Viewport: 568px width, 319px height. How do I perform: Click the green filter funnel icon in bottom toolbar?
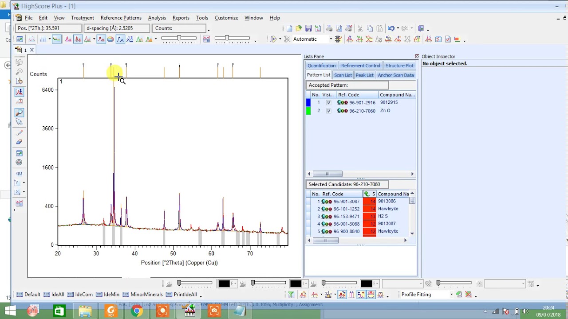(291, 295)
